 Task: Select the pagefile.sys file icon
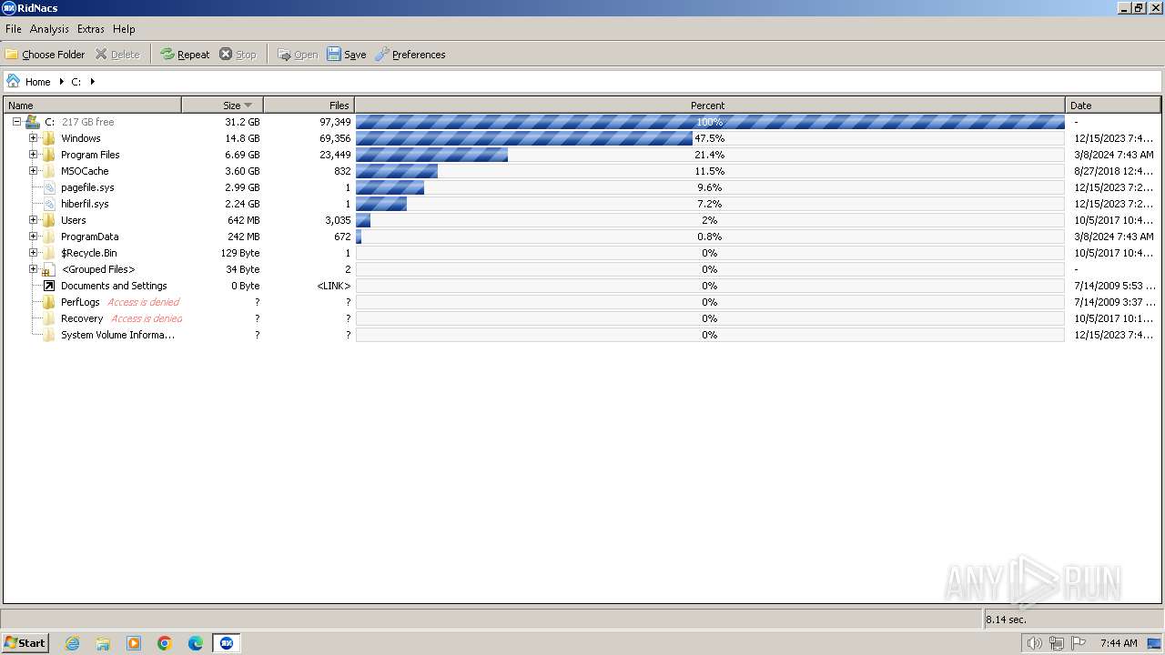(49, 187)
